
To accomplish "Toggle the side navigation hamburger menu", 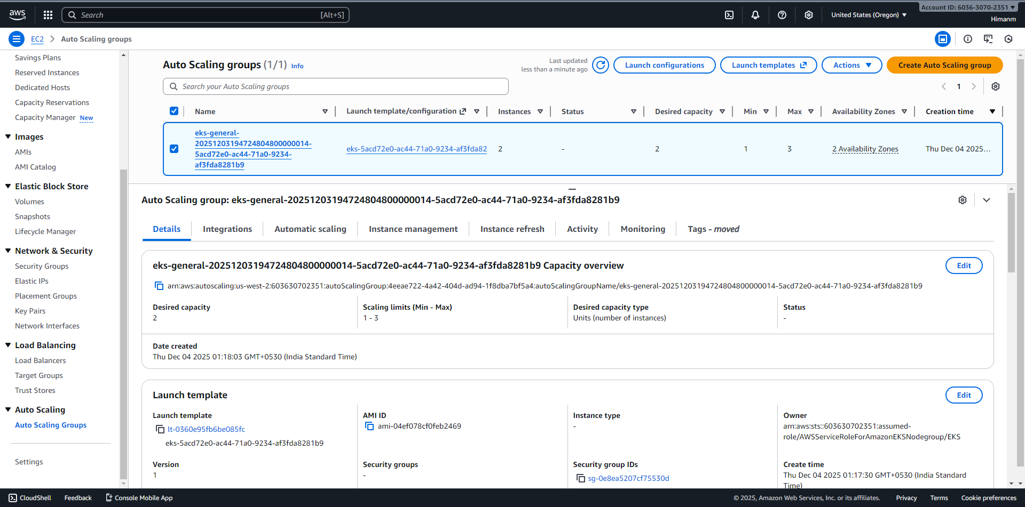I will (17, 39).
